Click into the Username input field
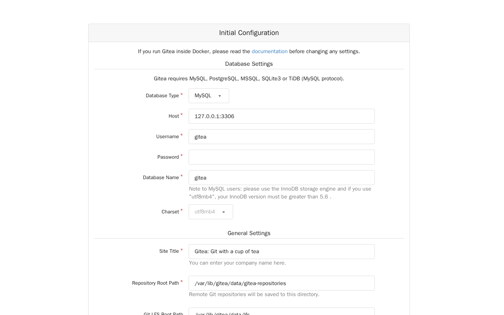The width and height of the screenshot is (504, 315). tap(282, 137)
